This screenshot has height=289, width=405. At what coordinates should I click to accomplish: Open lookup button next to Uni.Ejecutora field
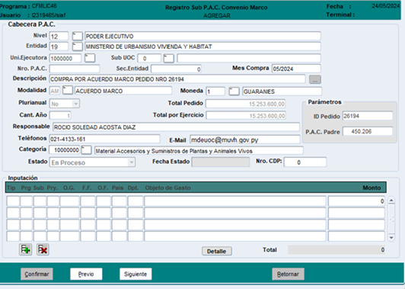coord(90,58)
